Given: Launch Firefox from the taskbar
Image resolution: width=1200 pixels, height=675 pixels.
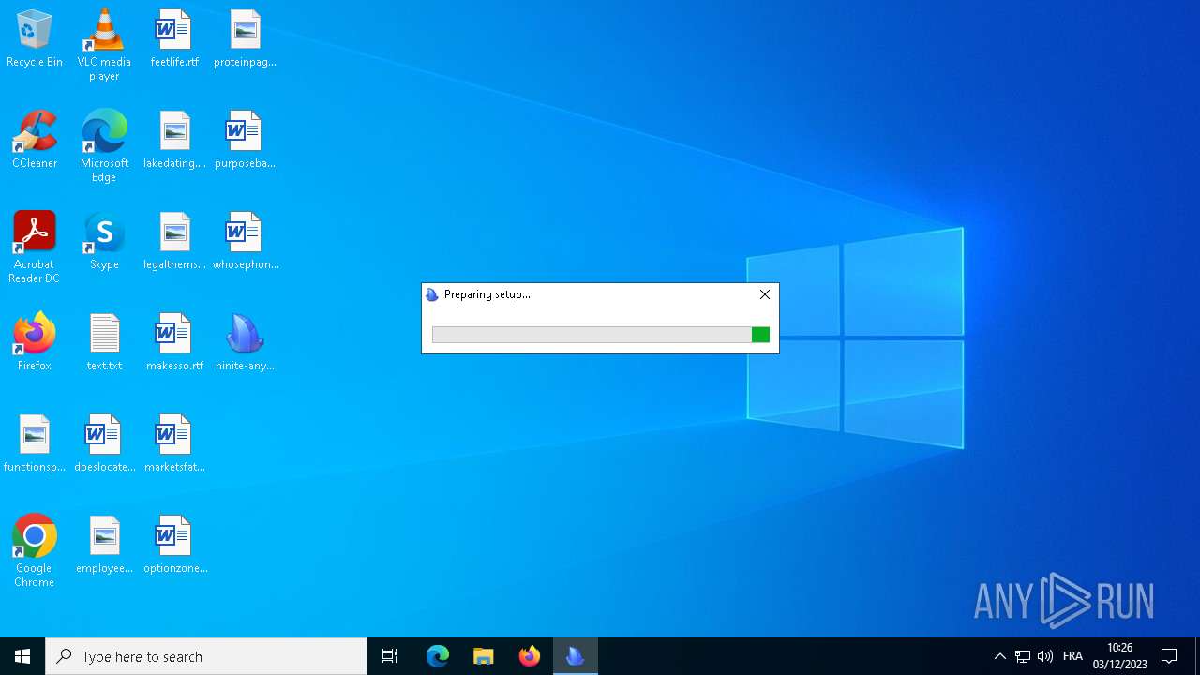Looking at the screenshot, I should (x=530, y=656).
